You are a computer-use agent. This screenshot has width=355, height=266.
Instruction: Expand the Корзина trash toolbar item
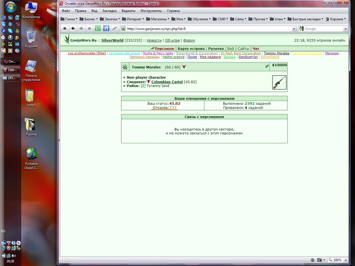click(x=336, y=19)
